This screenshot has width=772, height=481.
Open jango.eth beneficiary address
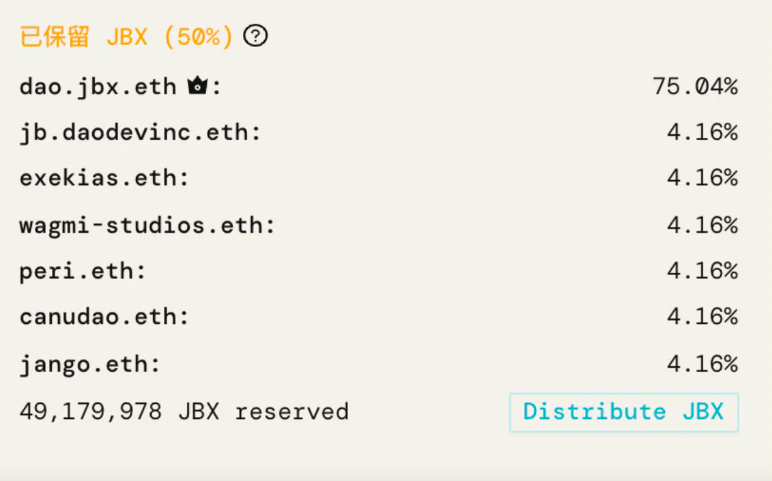tap(84, 365)
